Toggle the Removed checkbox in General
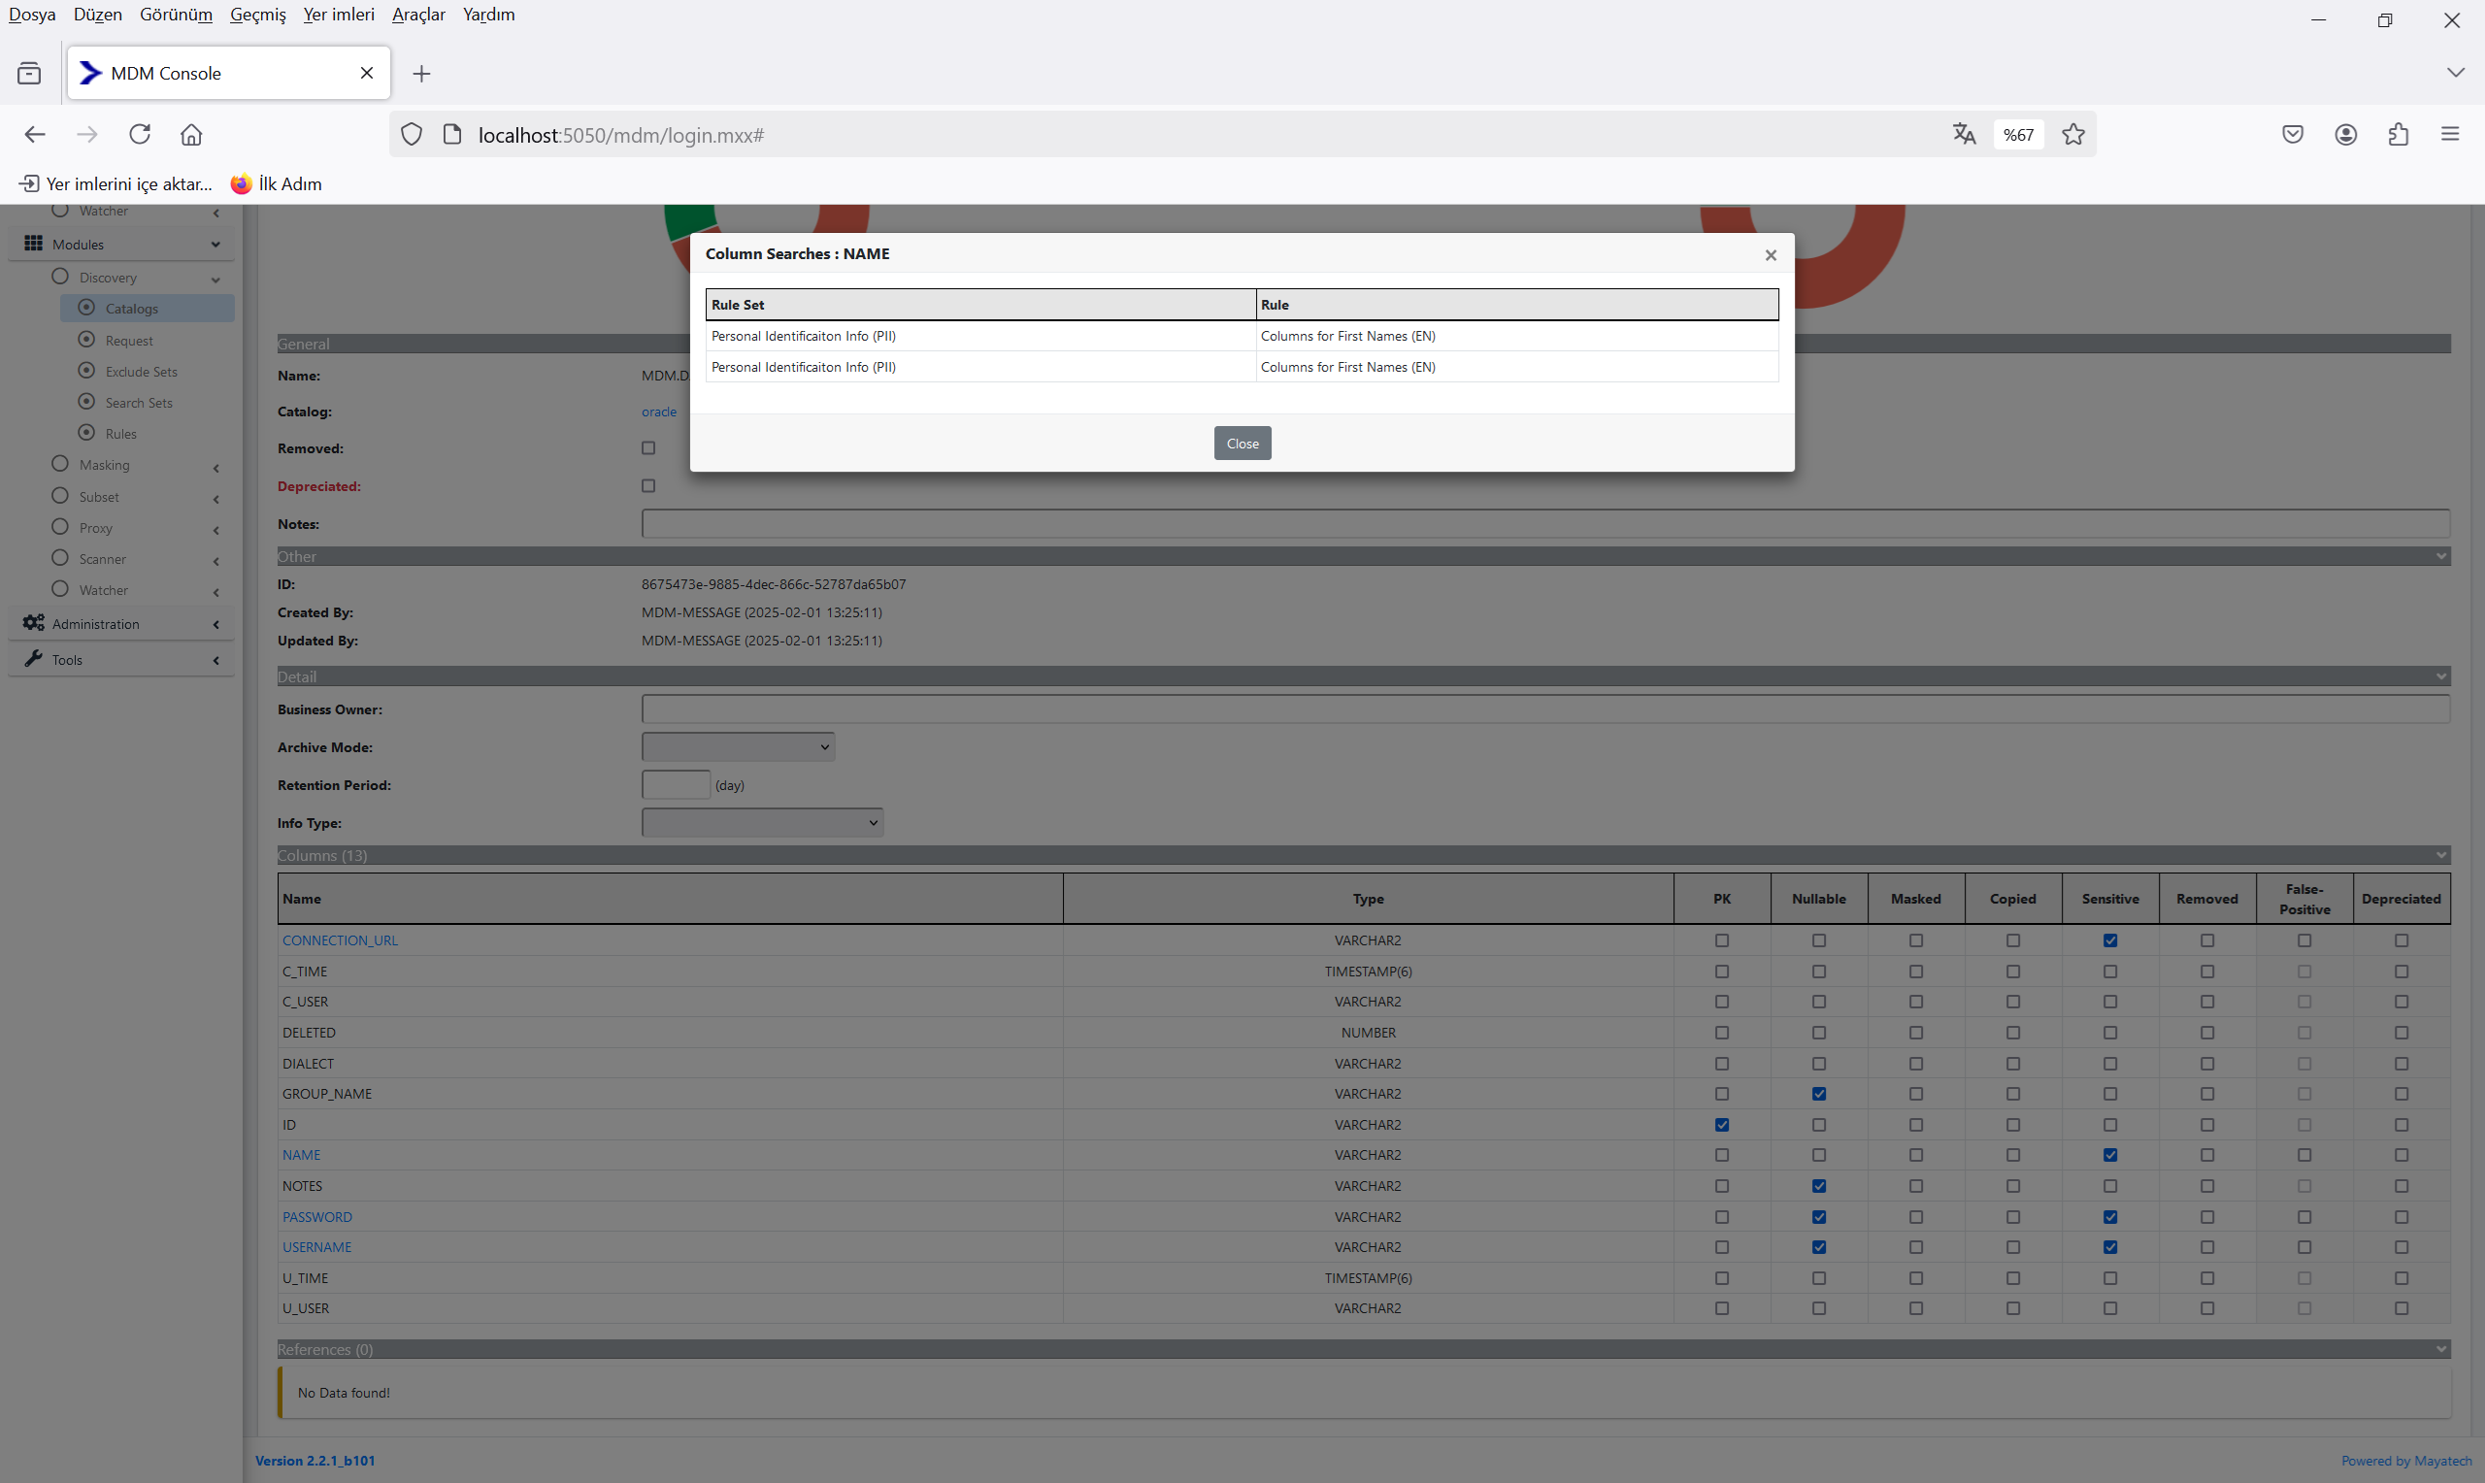The image size is (2485, 1483). tap(648, 448)
